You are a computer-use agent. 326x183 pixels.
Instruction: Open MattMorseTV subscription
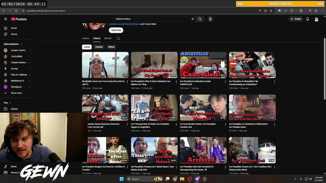[17, 81]
